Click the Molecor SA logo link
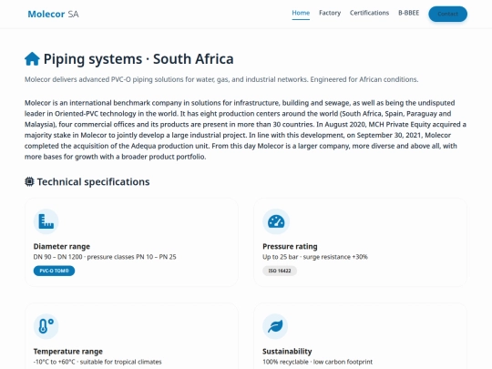 tap(53, 14)
